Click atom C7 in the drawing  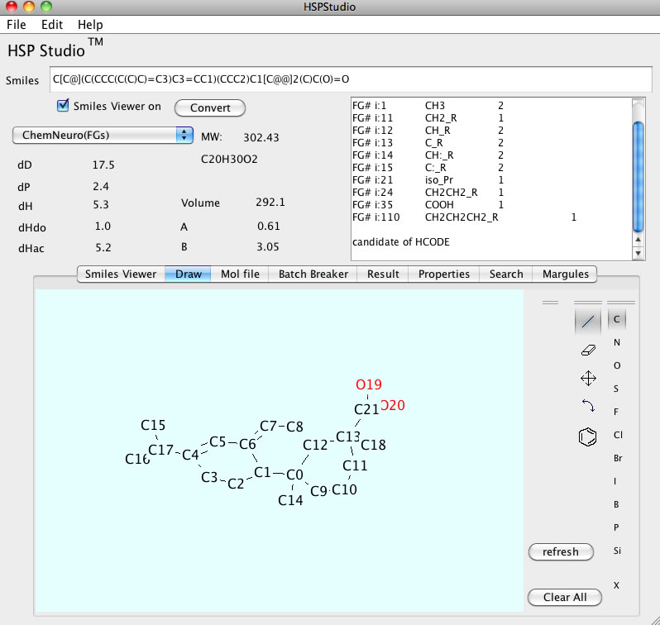point(268,426)
